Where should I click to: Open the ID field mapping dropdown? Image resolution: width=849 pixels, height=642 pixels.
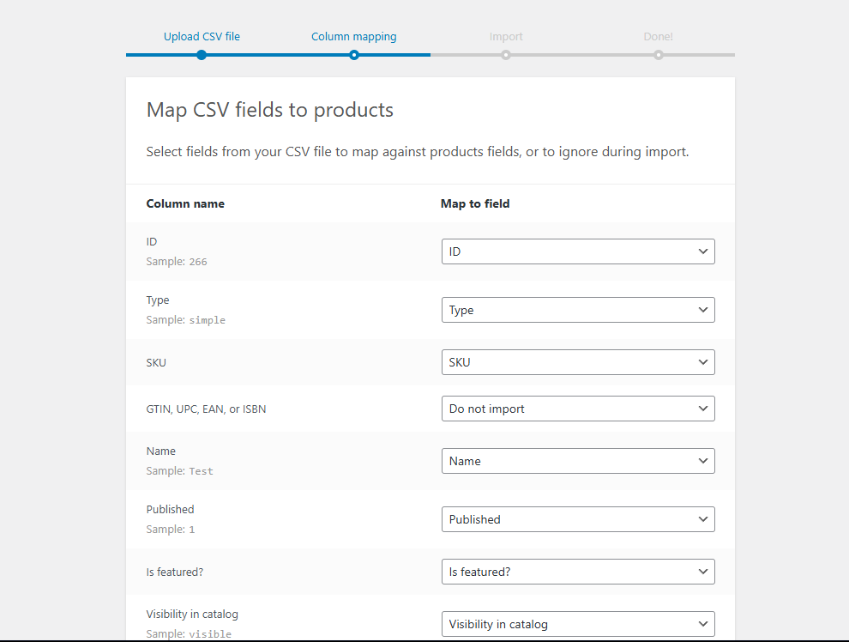pyautogui.click(x=577, y=251)
